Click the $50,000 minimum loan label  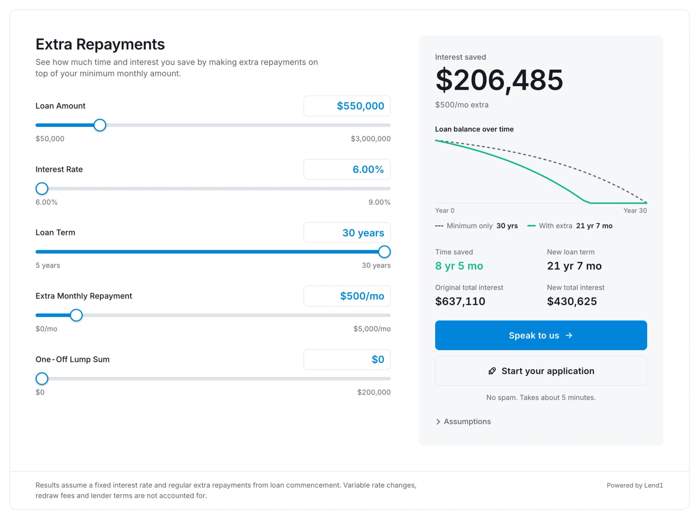[x=50, y=139]
